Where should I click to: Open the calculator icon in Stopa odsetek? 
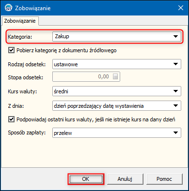115,76
